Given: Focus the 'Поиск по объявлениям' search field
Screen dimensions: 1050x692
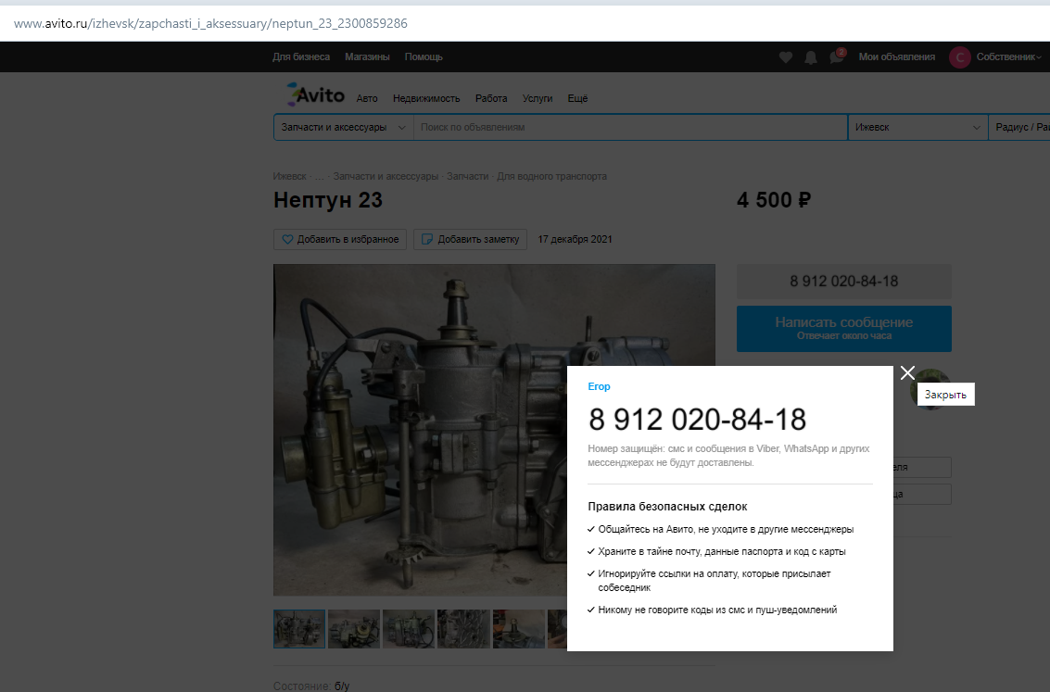Looking at the screenshot, I should (x=630, y=128).
